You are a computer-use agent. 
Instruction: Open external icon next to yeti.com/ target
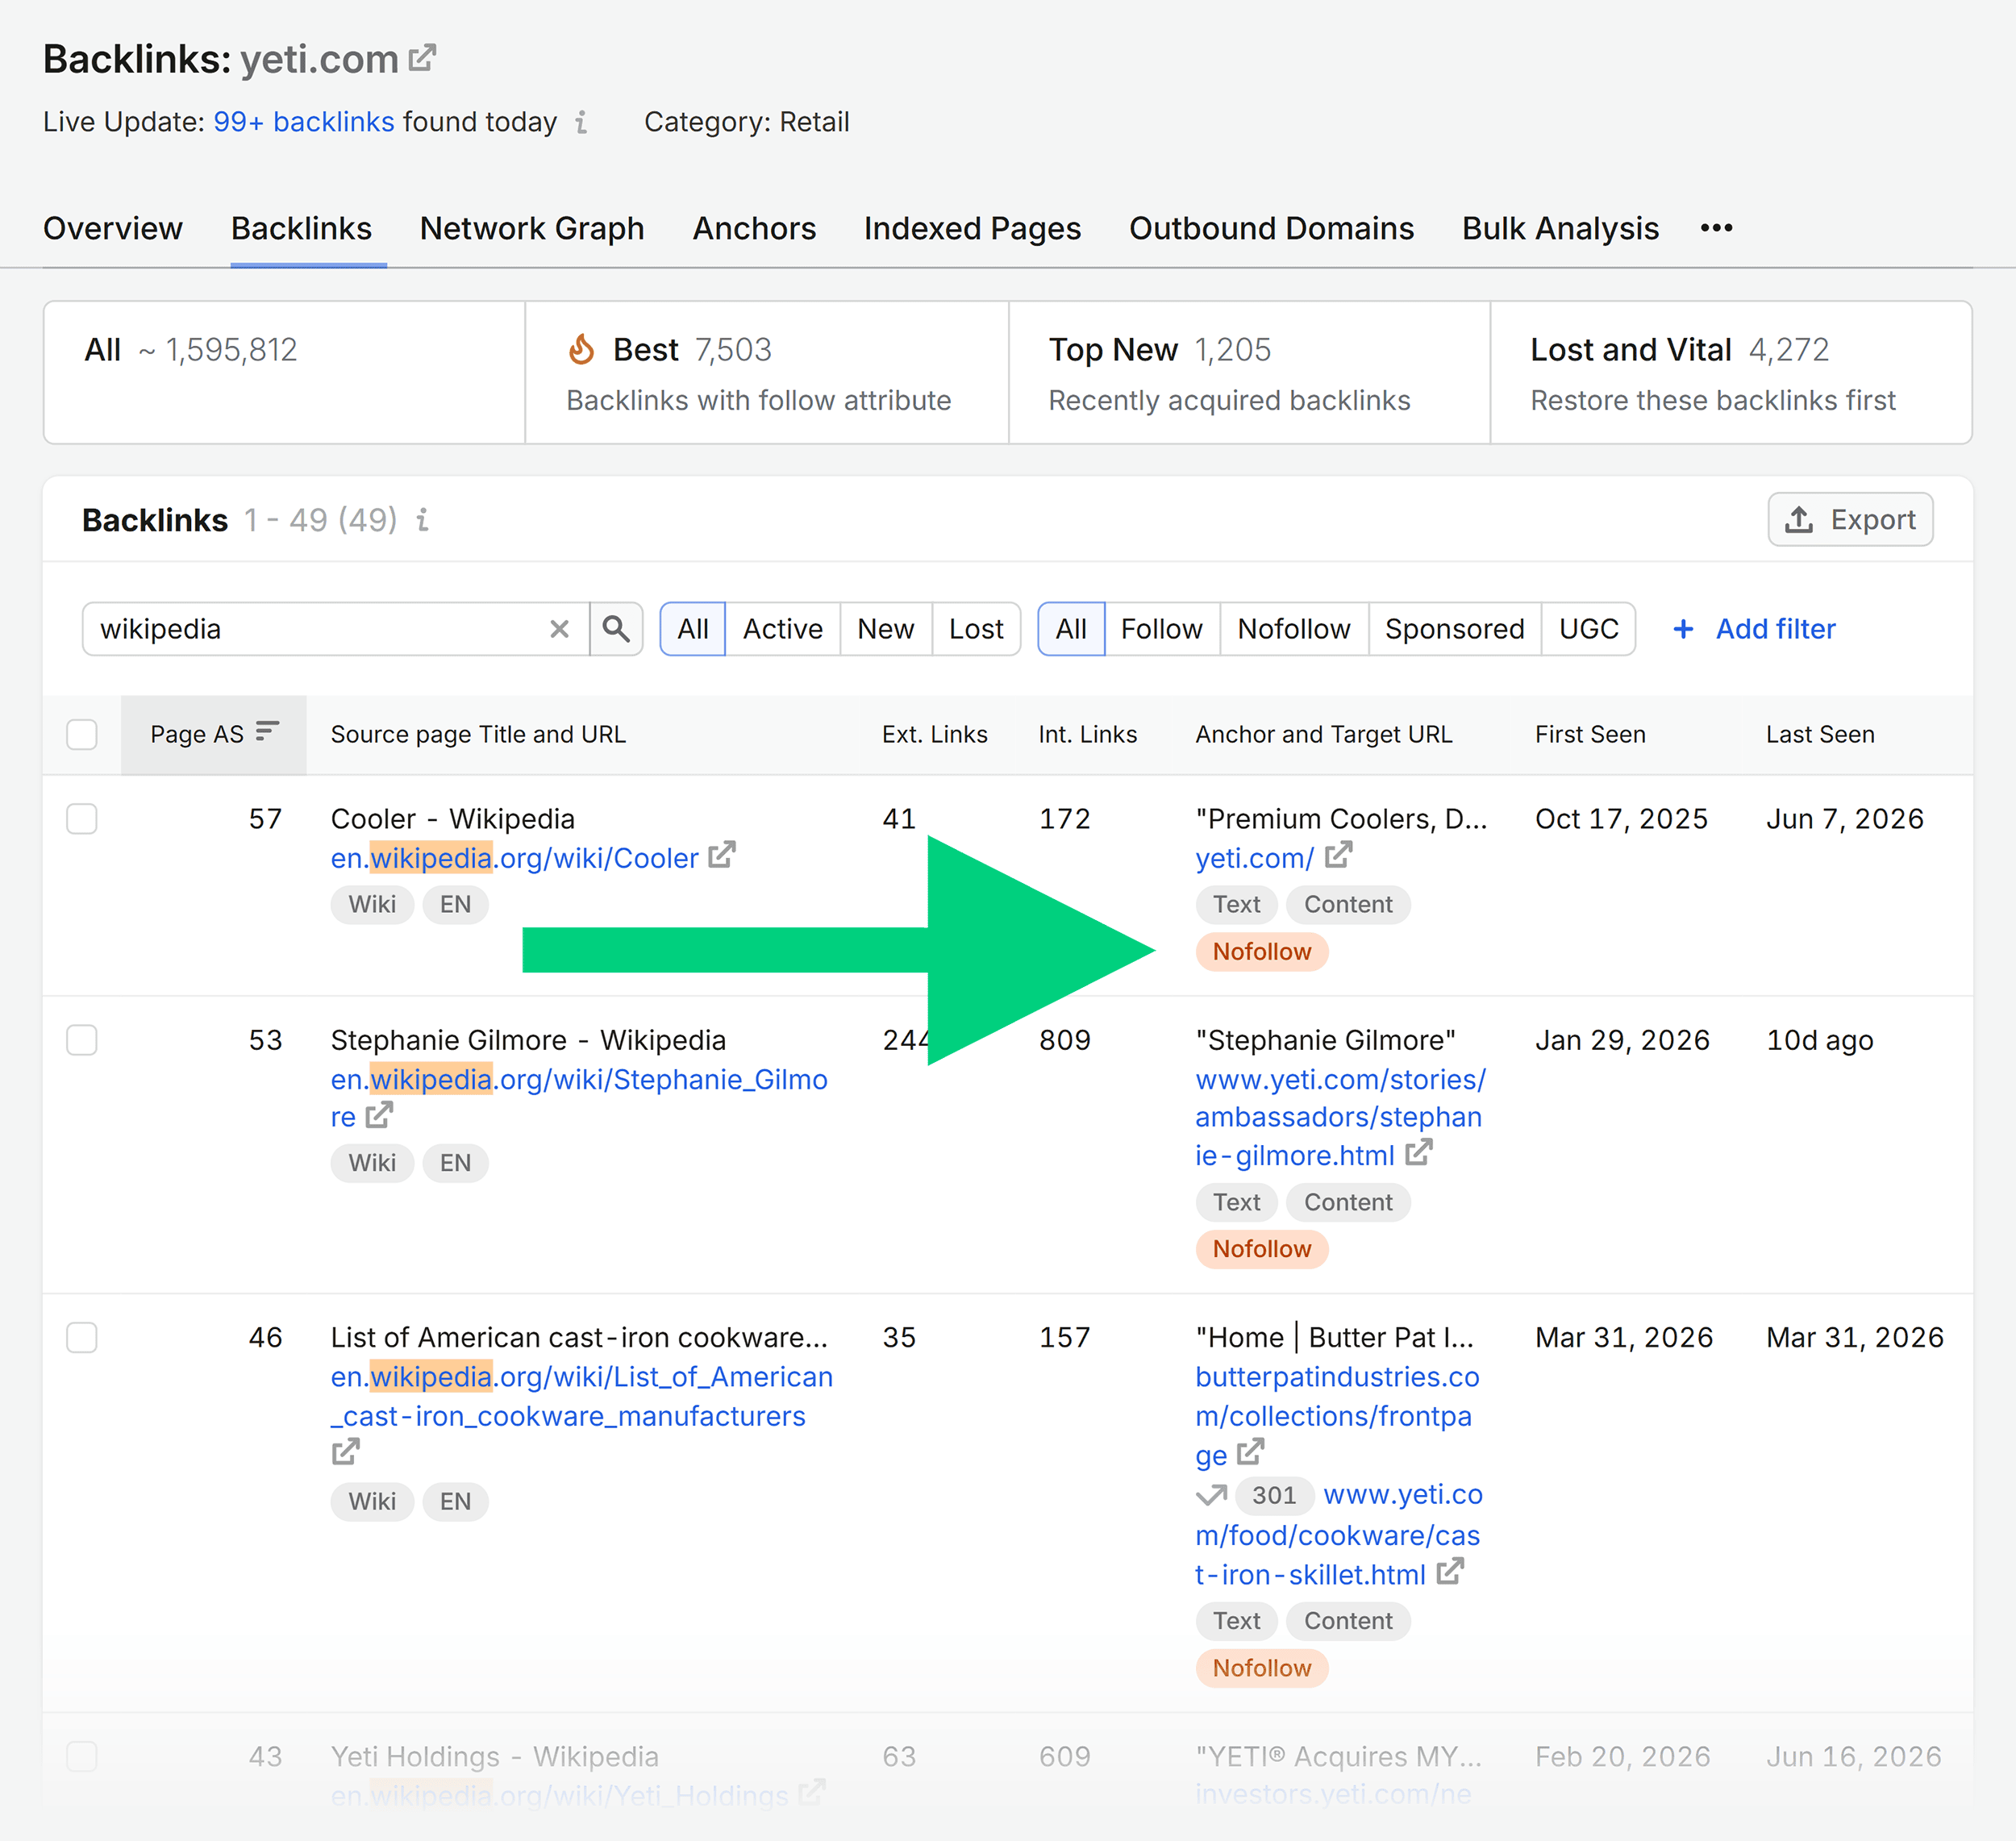(1338, 855)
